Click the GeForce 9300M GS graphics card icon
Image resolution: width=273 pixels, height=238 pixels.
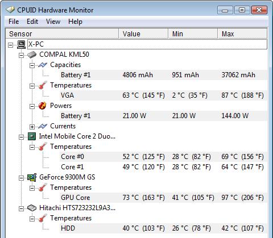coord(32,177)
